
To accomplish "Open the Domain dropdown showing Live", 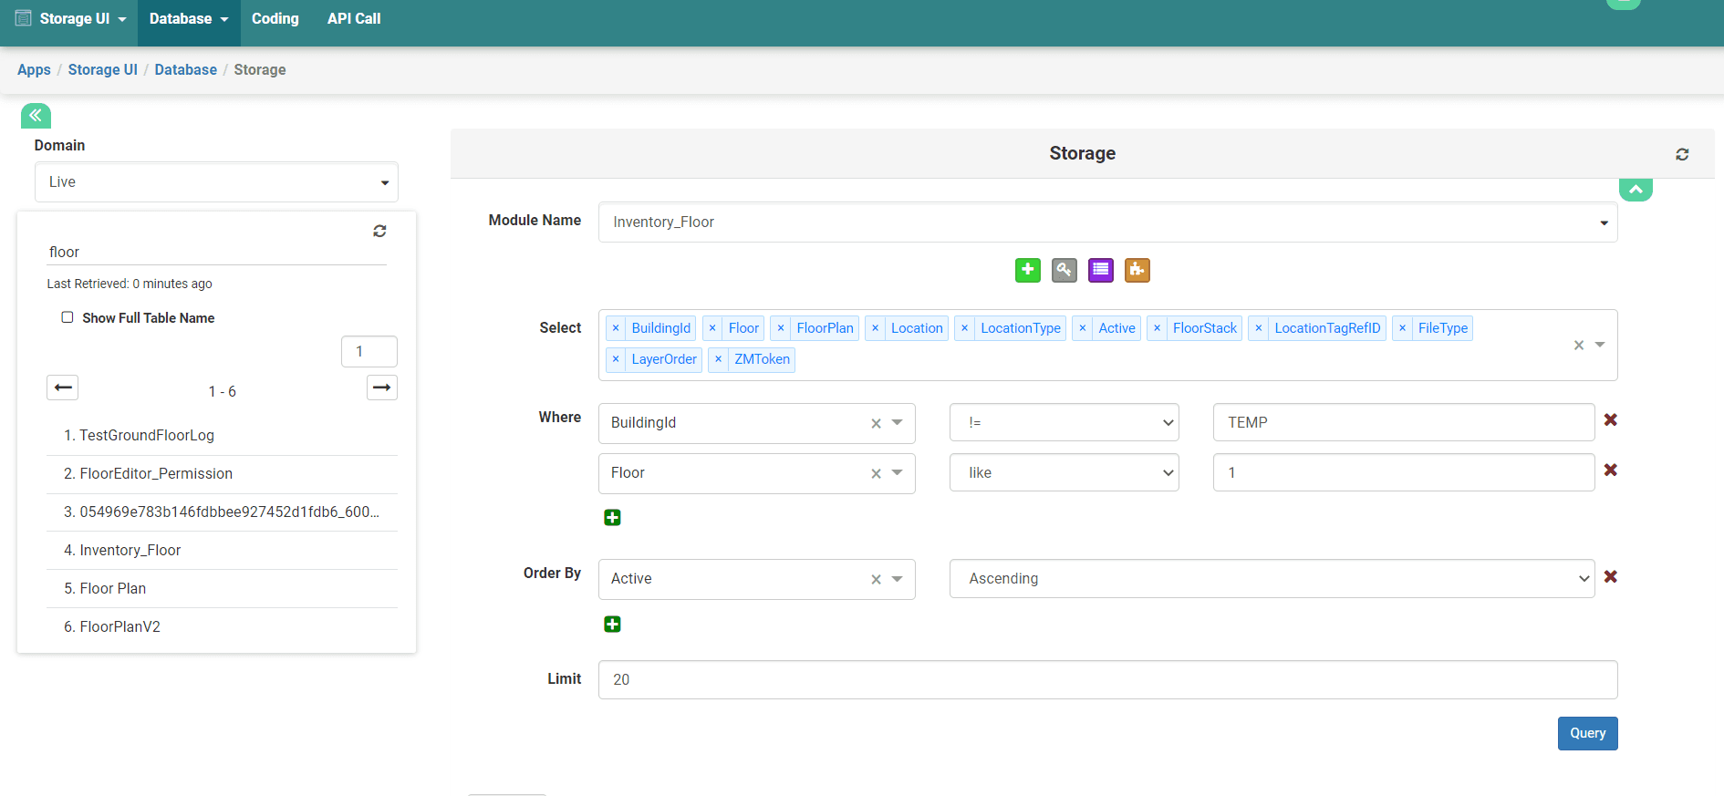I will point(216,182).
